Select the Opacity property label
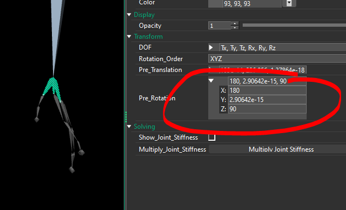Image resolution: width=346 pixels, height=210 pixels. [x=150, y=26]
